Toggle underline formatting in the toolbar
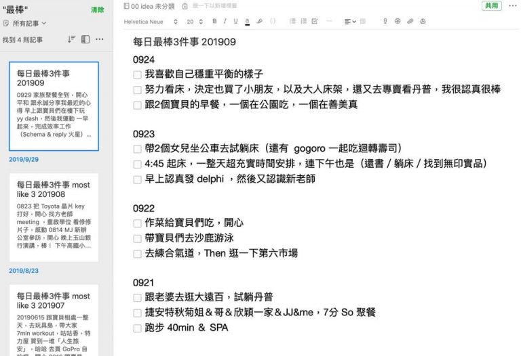 tap(235, 21)
